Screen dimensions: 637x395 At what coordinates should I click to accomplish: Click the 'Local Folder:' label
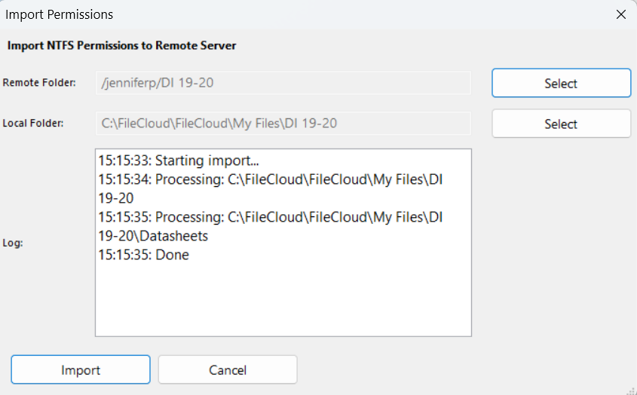tap(33, 124)
